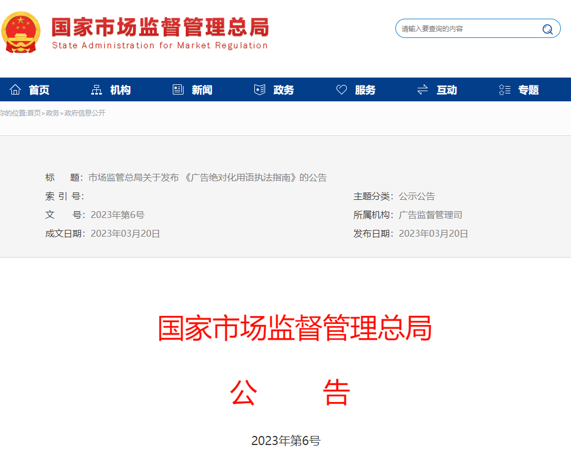Open the 政务 navigation menu item
571x462 pixels.
coord(284,90)
